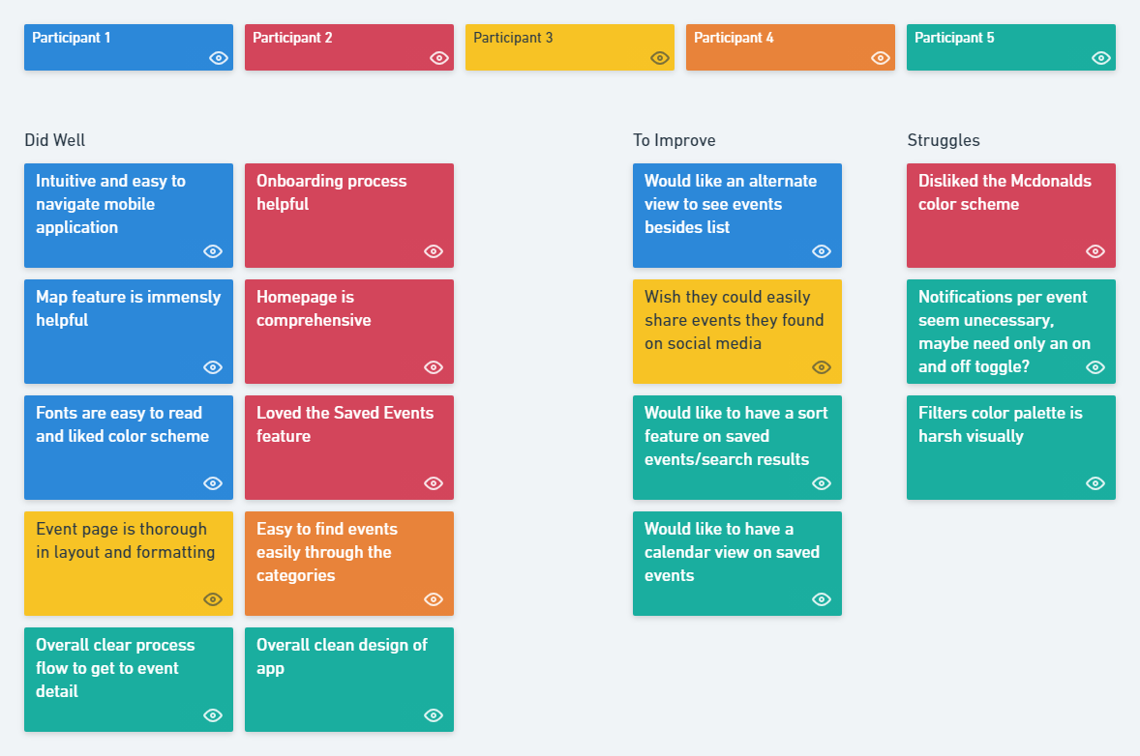Click eye icon on 'Event page is thorough' note
The width and height of the screenshot is (1140, 756).
[x=213, y=599]
